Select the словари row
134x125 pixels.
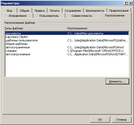click(67, 51)
